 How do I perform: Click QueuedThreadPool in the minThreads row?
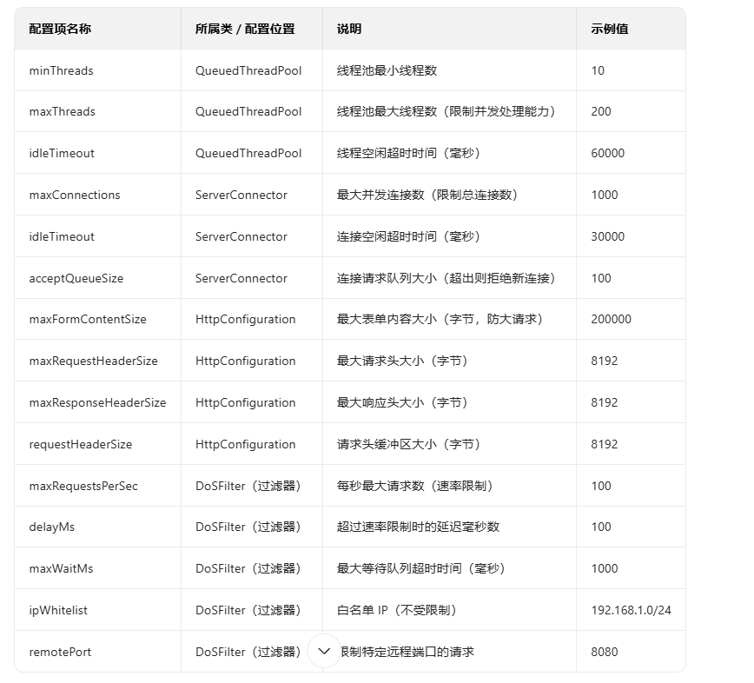coord(248,70)
